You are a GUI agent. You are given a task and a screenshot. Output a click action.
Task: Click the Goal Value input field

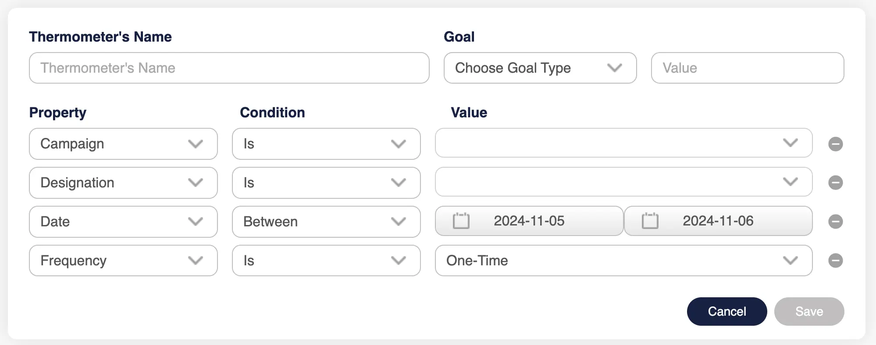[x=747, y=68]
